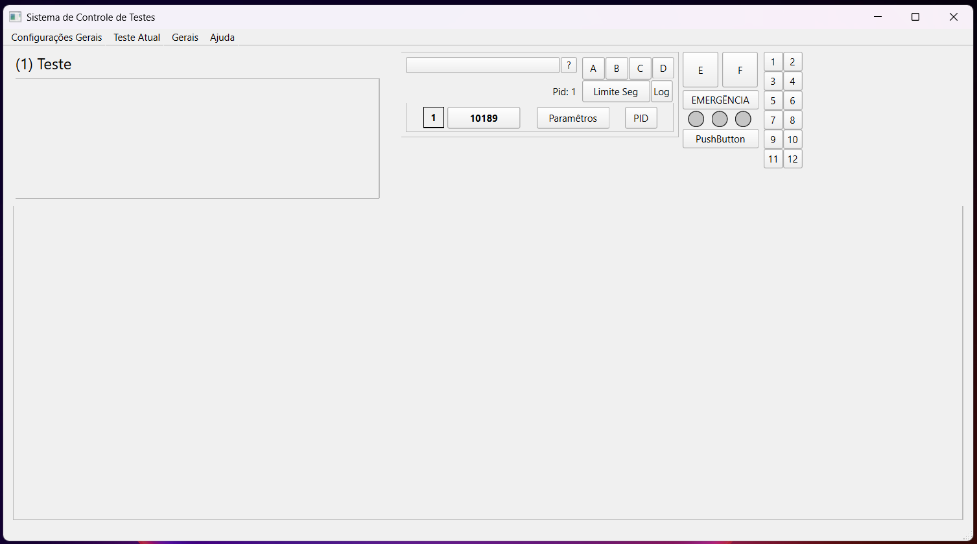
Task: Click the PushButton button
Action: 720,139
